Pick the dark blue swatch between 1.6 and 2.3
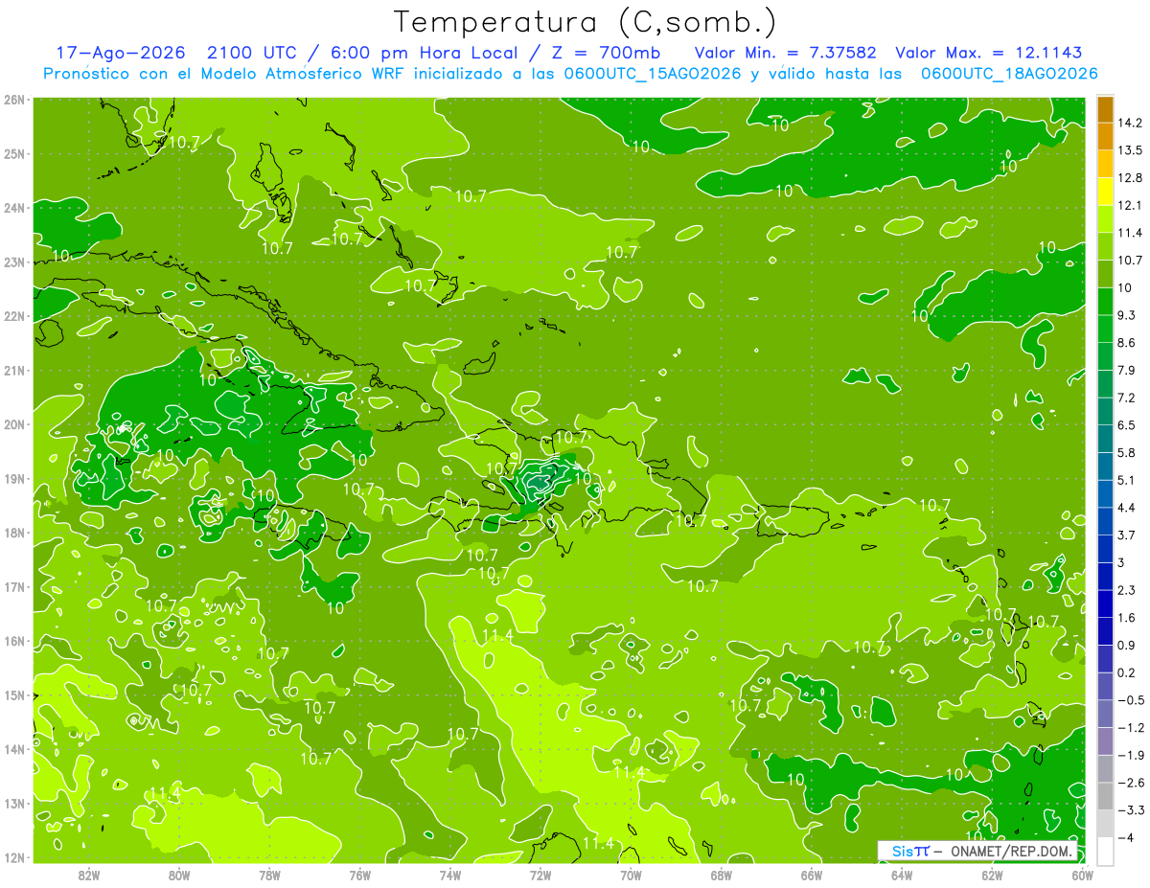Screen dimensions: 1150x888 (1105, 603)
